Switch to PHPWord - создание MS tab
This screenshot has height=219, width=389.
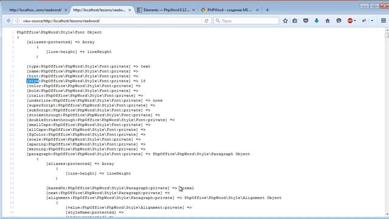230,10
